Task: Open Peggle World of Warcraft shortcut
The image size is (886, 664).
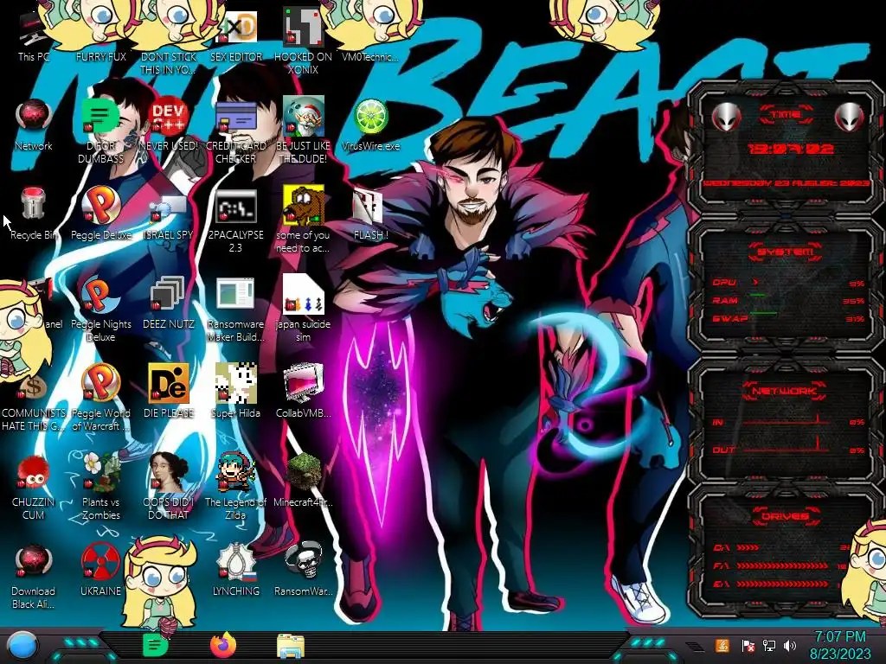Action: point(101,397)
